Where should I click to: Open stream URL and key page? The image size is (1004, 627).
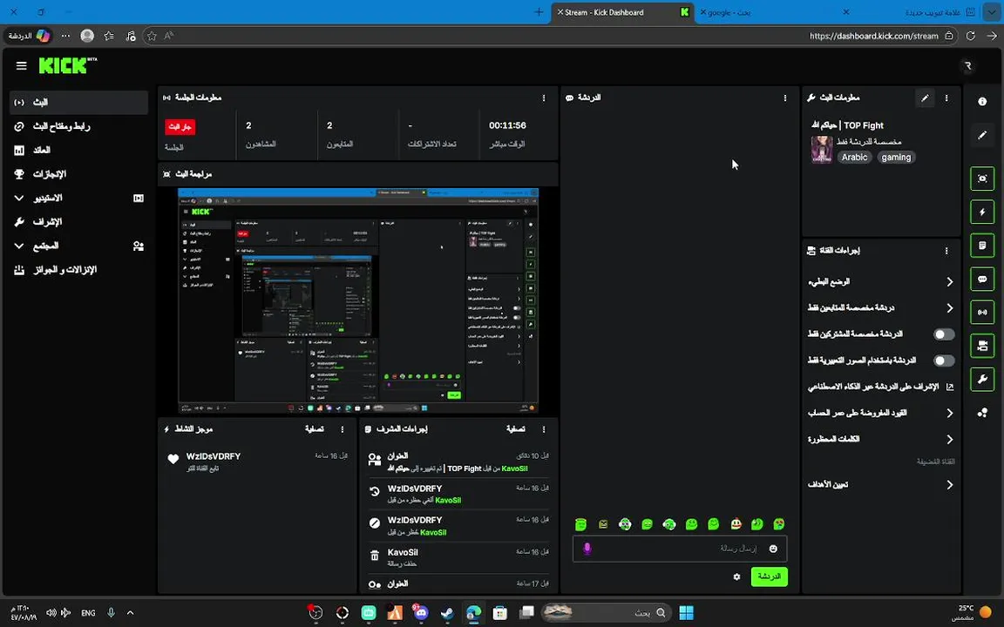pyautogui.click(x=78, y=126)
